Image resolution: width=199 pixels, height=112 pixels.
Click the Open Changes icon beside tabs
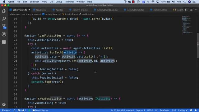[186, 10]
